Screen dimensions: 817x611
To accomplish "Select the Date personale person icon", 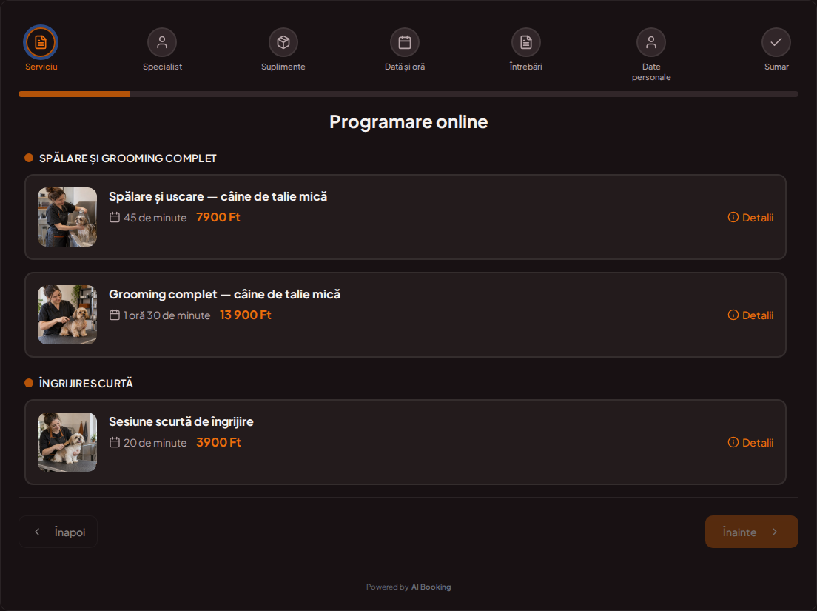I will tap(651, 42).
